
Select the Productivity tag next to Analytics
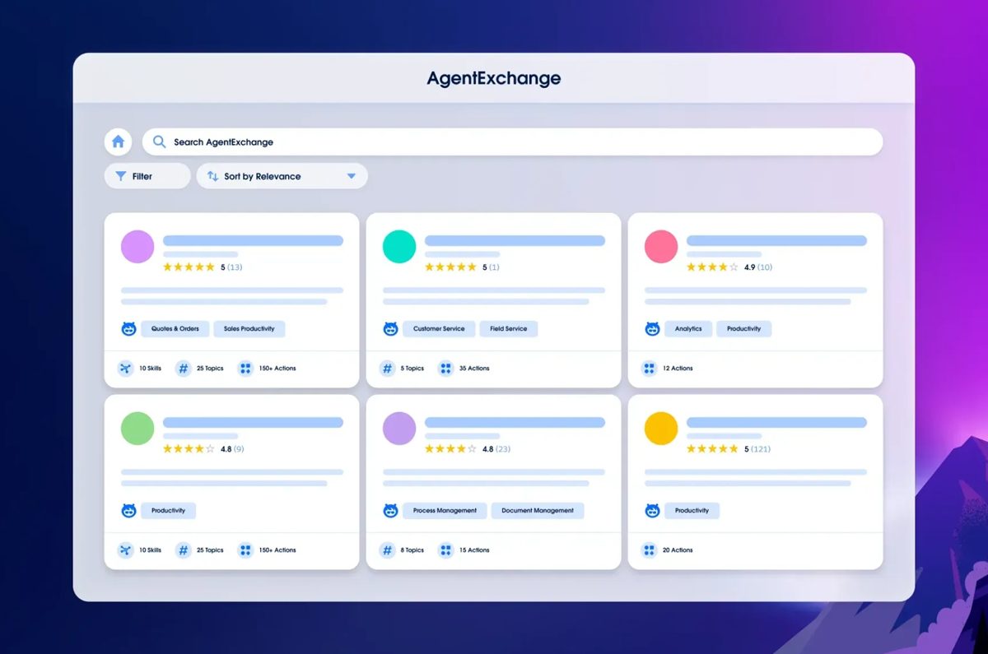[744, 329]
